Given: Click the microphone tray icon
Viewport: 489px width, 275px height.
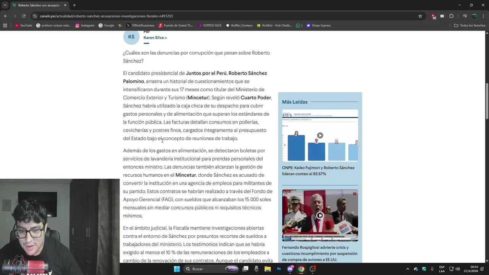Looking at the screenshot, I should coord(432,269).
